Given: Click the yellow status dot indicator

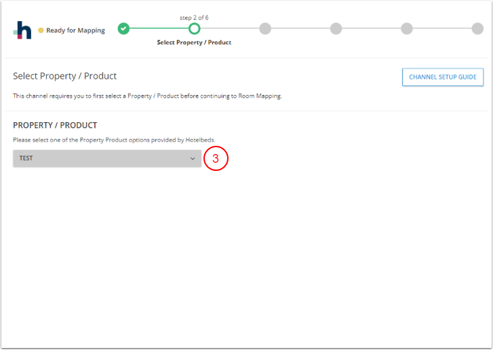Looking at the screenshot, I should 41,31.
